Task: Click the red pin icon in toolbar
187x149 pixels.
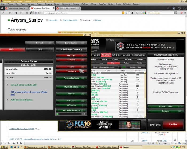Action: click(x=181, y=13)
